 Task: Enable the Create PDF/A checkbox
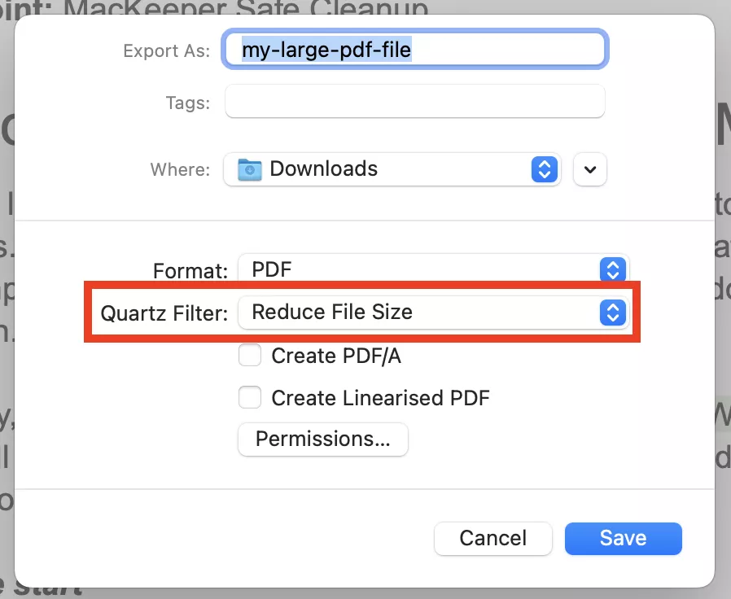[250, 356]
